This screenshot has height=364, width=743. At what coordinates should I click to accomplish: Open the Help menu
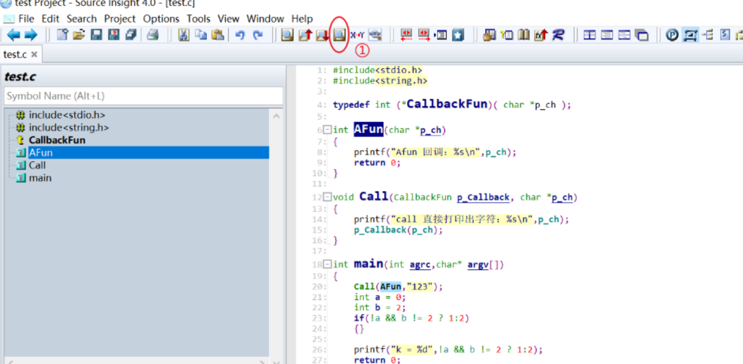coord(302,19)
